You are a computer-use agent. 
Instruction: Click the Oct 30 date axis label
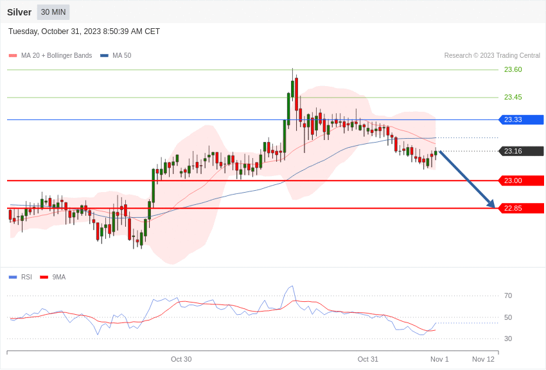pos(181,359)
